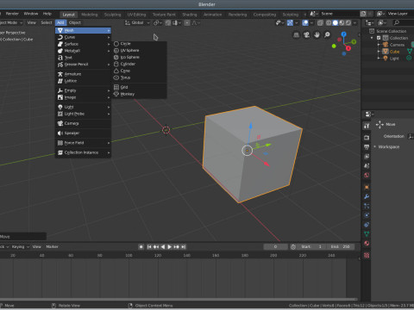Click the Start frame field

tap(311, 247)
